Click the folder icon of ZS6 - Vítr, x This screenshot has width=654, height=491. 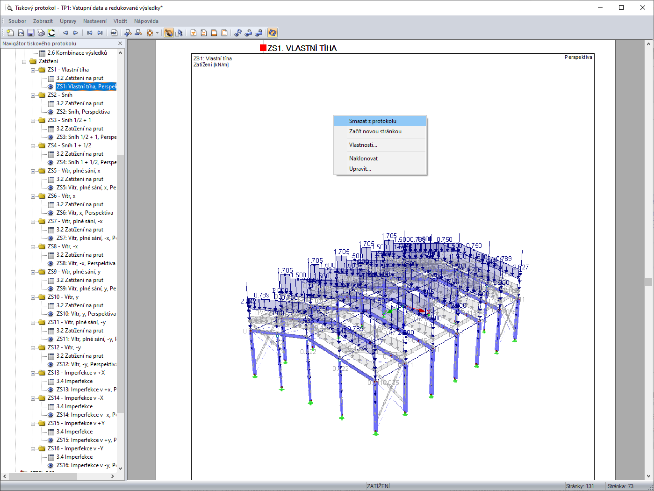point(42,196)
